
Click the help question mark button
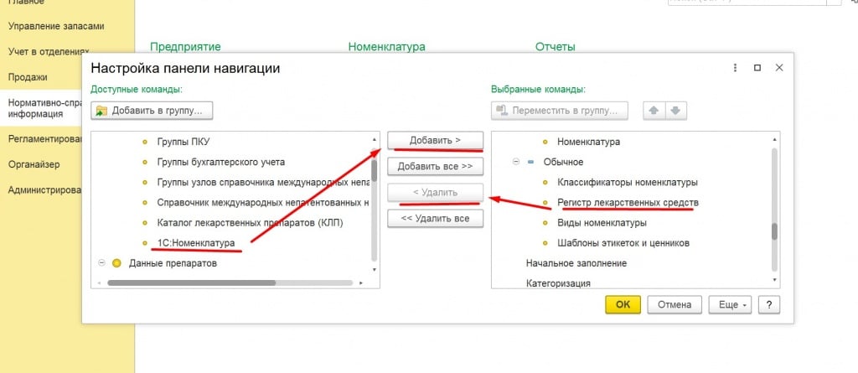pos(769,304)
